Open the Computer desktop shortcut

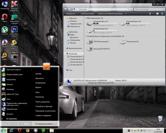tap(5, 6)
